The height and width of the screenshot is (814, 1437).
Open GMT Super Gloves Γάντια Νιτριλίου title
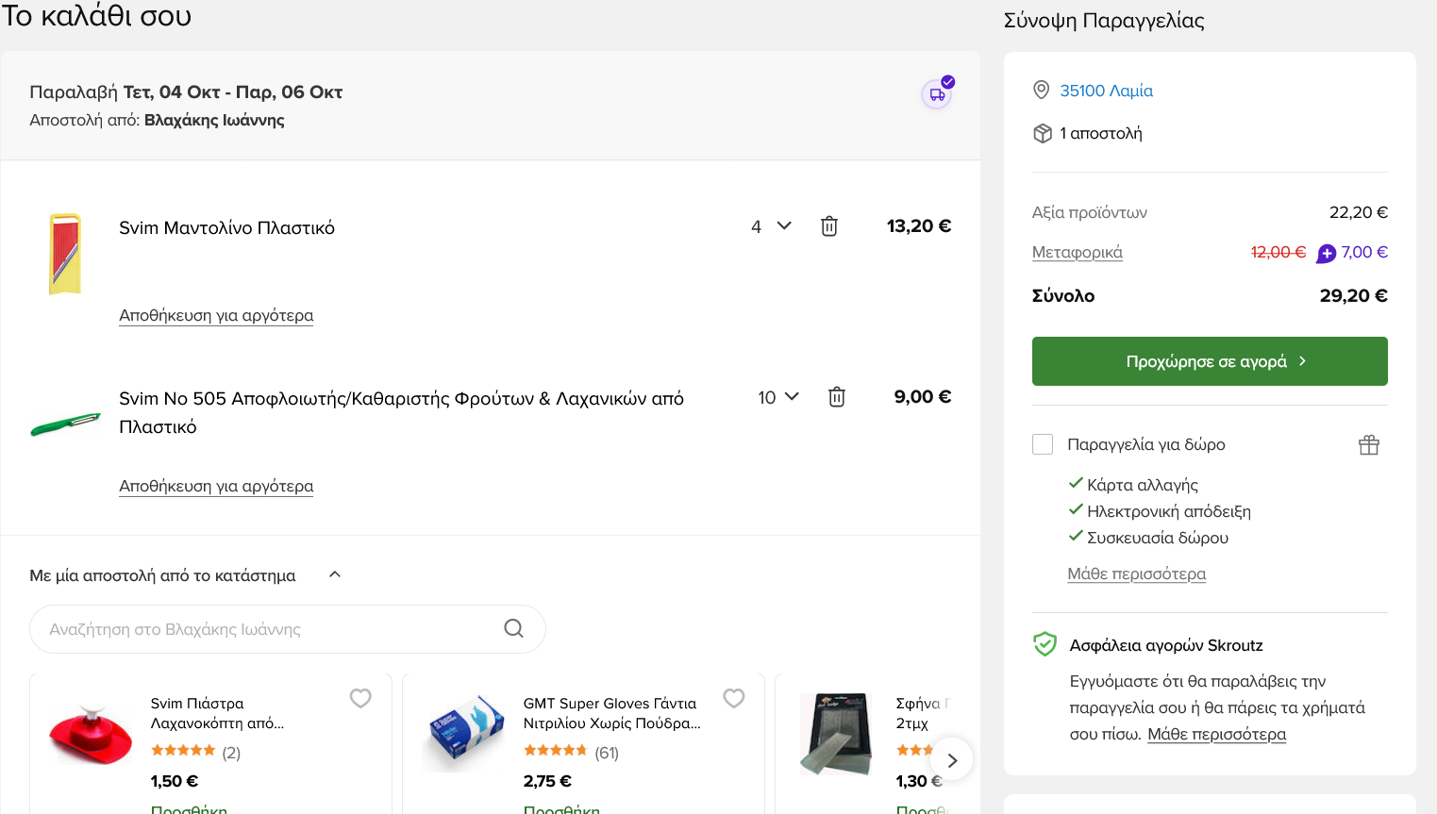click(x=611, y=713)
